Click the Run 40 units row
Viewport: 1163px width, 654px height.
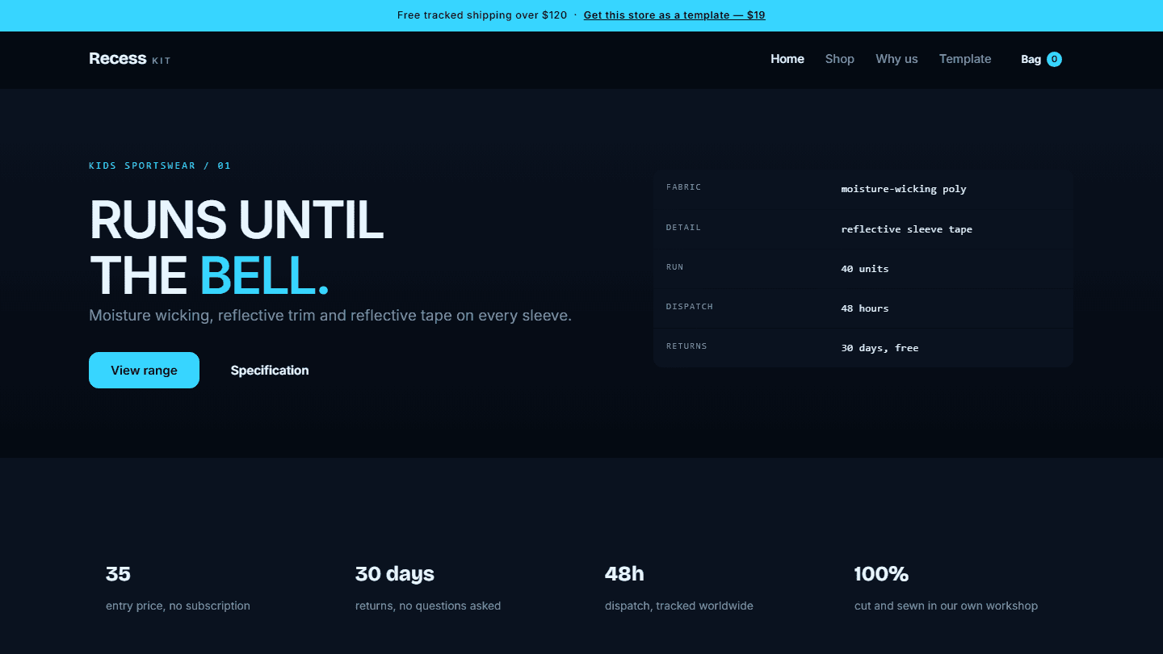pyautogui.click(x=863, y=269)
